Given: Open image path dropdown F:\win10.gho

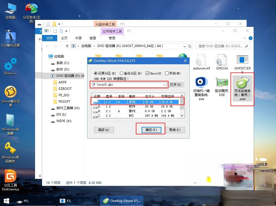Looking at the screenshot, I should coord(164,85).
